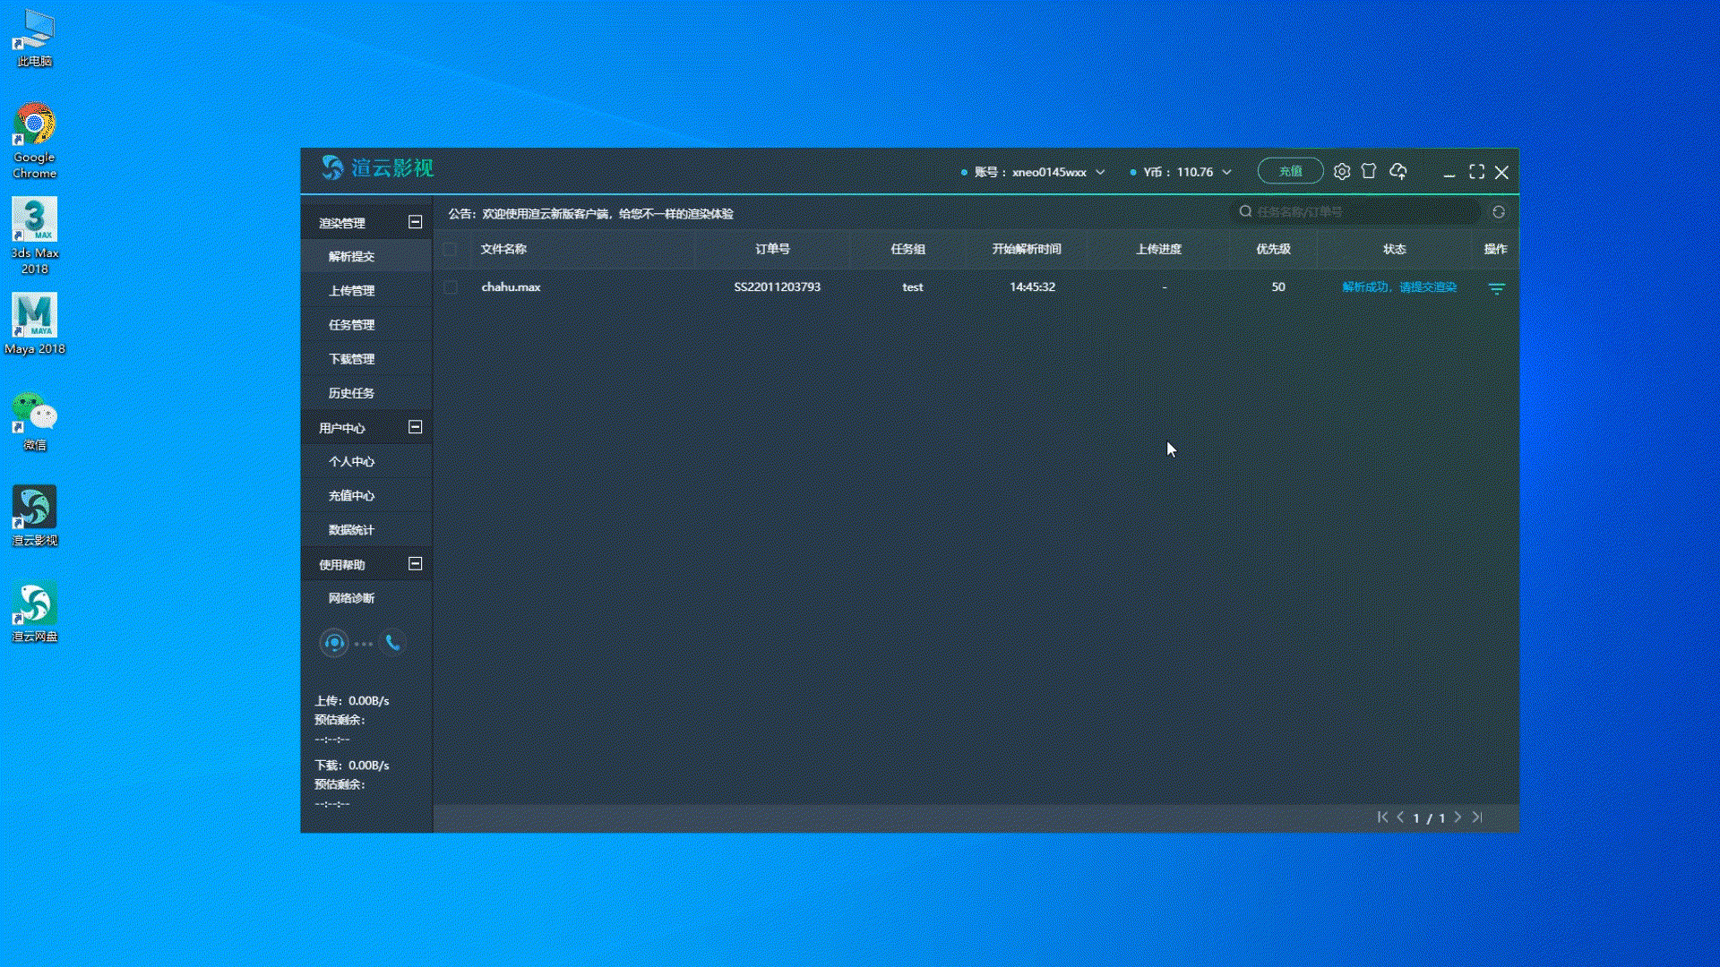Collapse the 使用帮助 section
This screenshot has width=1720, height=967.
pyautogui.click(x=415, y=564)
